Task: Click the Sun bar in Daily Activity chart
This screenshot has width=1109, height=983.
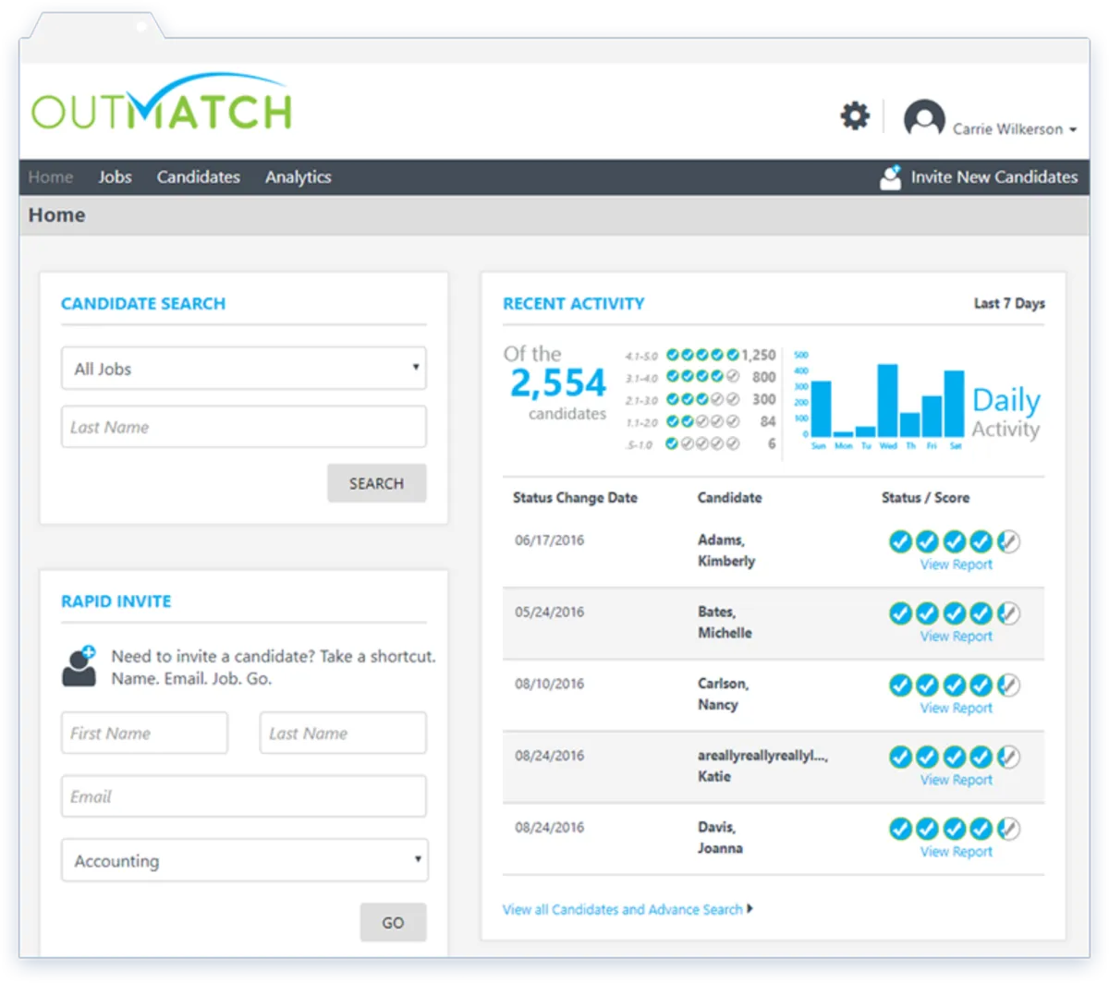Action: pyautogui.click(x=821, y=408)
